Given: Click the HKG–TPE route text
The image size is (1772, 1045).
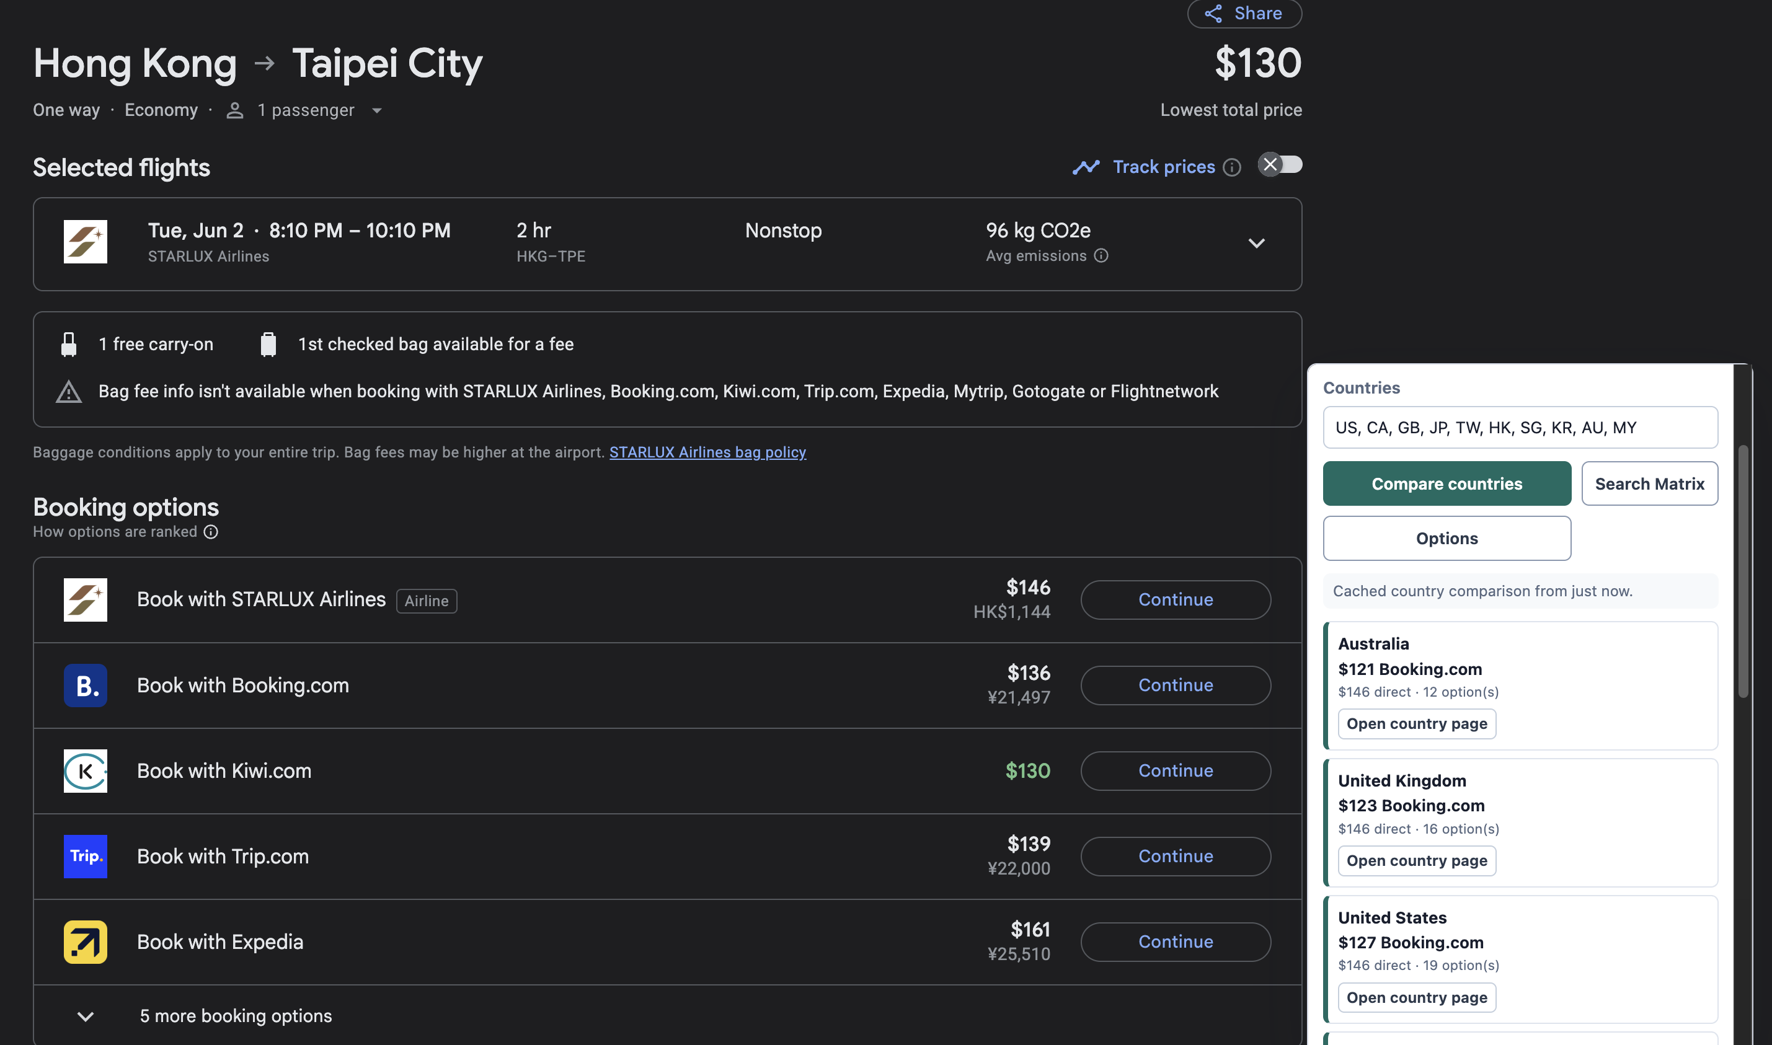Looking at the screenshot, I should tap(551, 257).
